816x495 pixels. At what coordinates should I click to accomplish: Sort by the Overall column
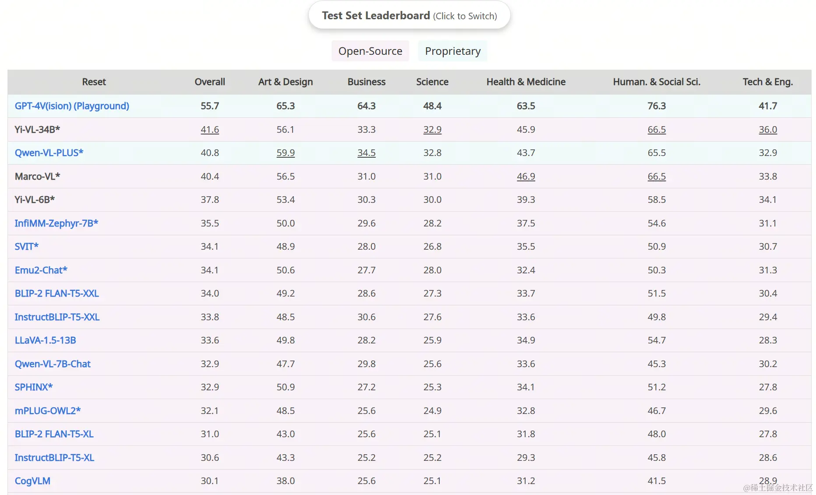click(x=210, y=82)
